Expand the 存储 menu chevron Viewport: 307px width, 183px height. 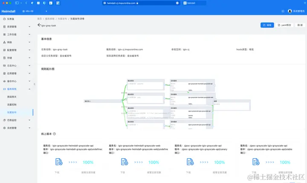[x=29, y=58]
